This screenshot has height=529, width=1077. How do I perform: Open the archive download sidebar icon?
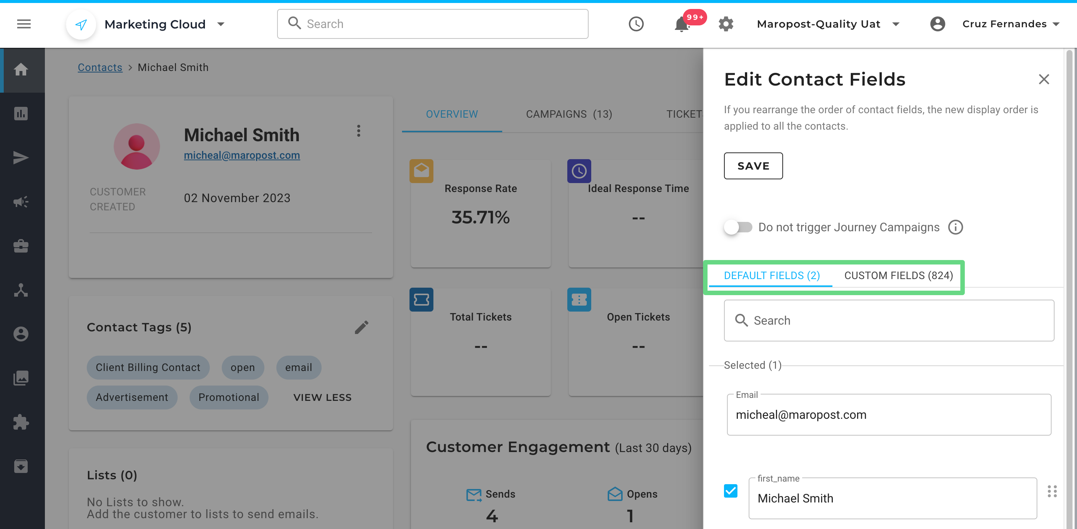click(21, 466)
